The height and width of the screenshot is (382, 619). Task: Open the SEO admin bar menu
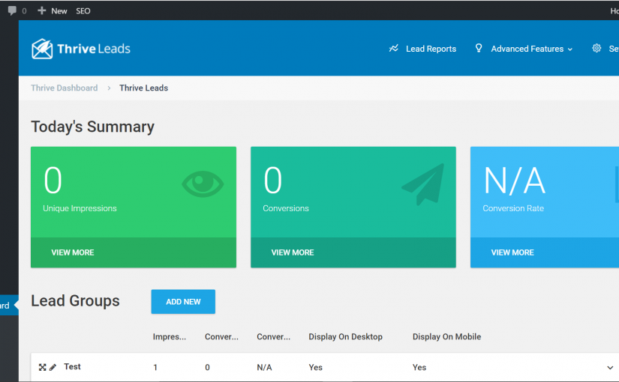pyautogui.click(x=83, y=11)
